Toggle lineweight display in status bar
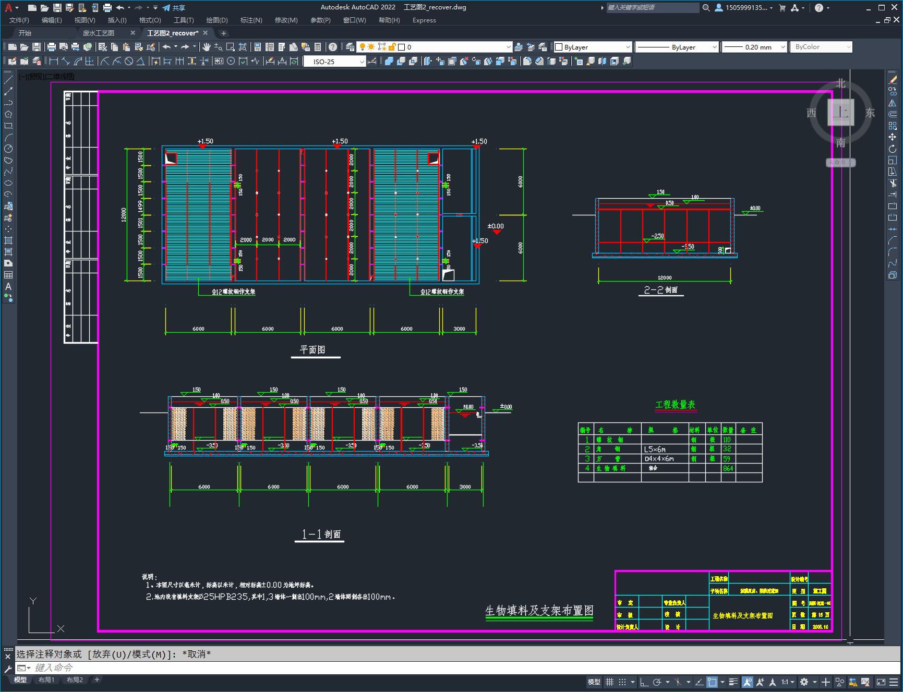The height and width of the screenshot is (692, 903). (733, 682)
